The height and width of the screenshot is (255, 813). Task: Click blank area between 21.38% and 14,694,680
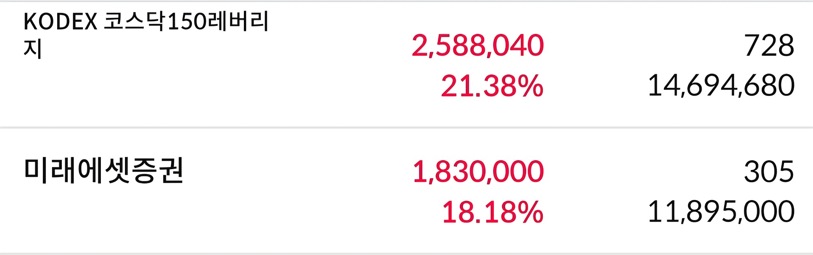(x=596, y=86)
